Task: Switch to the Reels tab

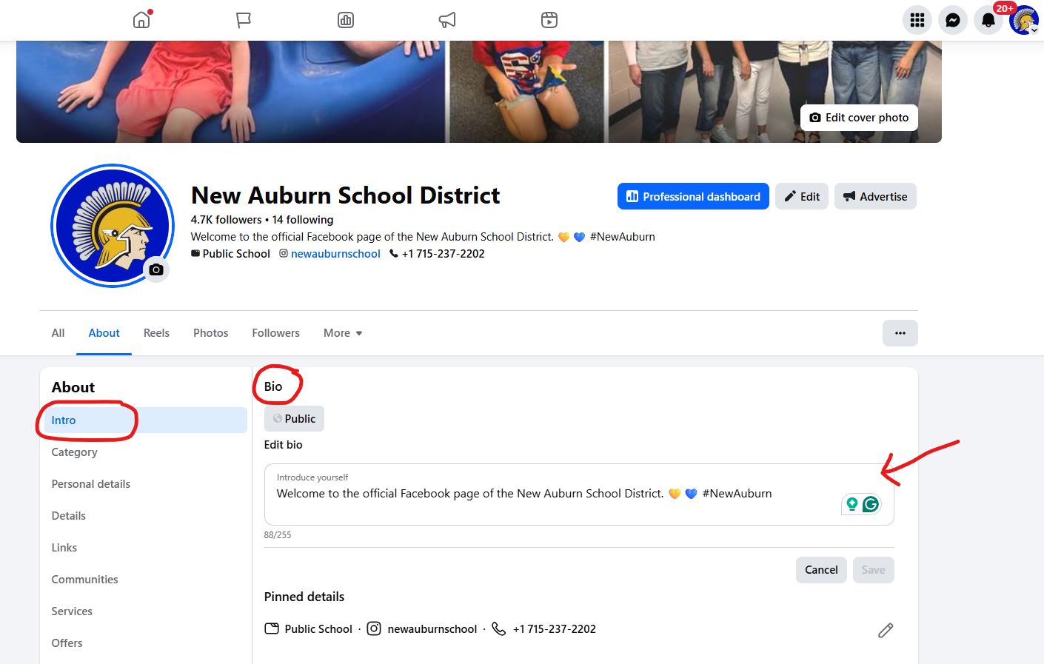Action: tap(156, 333)
